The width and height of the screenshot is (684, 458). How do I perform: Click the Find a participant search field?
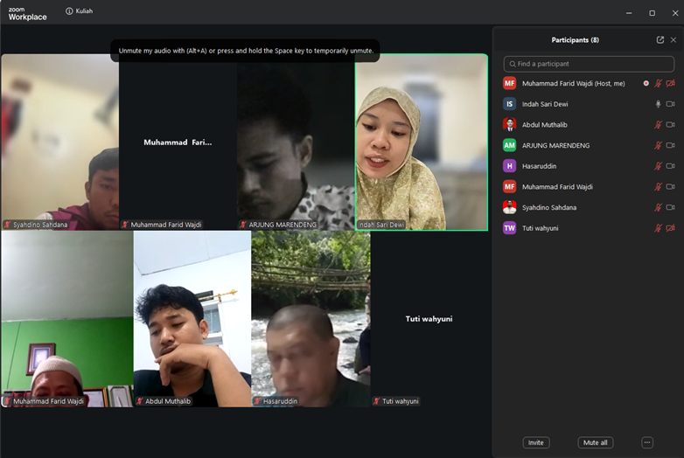(589, 64)
